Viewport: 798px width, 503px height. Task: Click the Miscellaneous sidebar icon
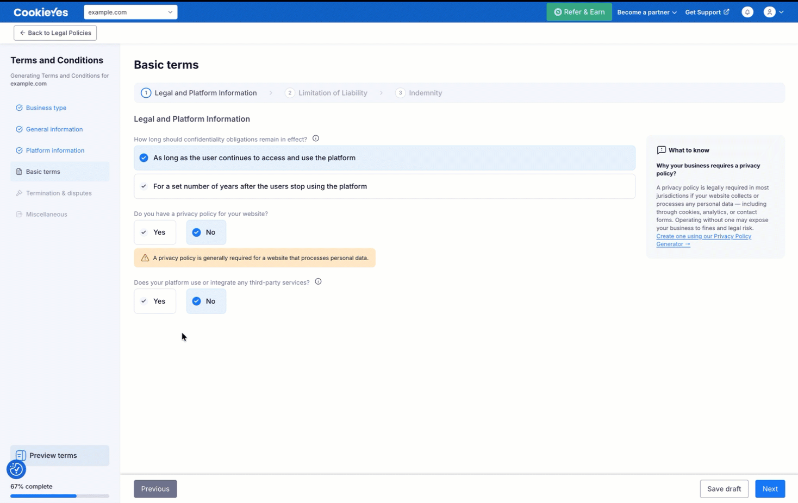click(19, 214)
